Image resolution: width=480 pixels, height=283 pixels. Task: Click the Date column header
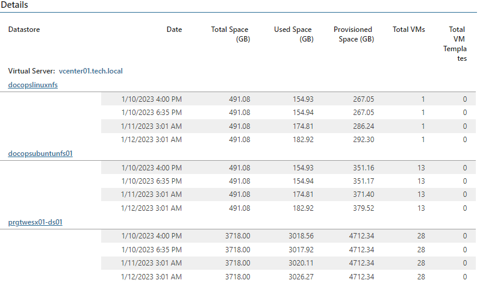[x=174, y=30]
